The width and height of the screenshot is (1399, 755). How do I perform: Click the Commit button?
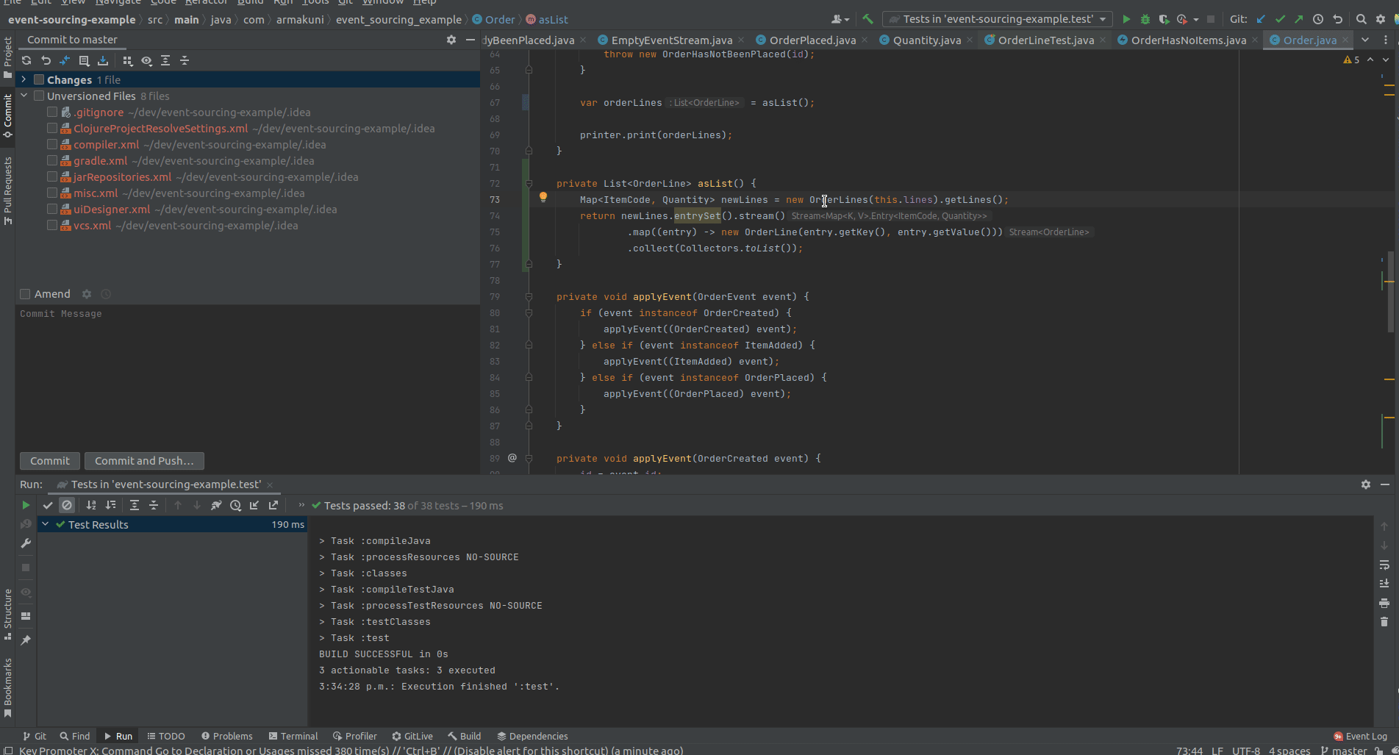(x=50, y=461)
